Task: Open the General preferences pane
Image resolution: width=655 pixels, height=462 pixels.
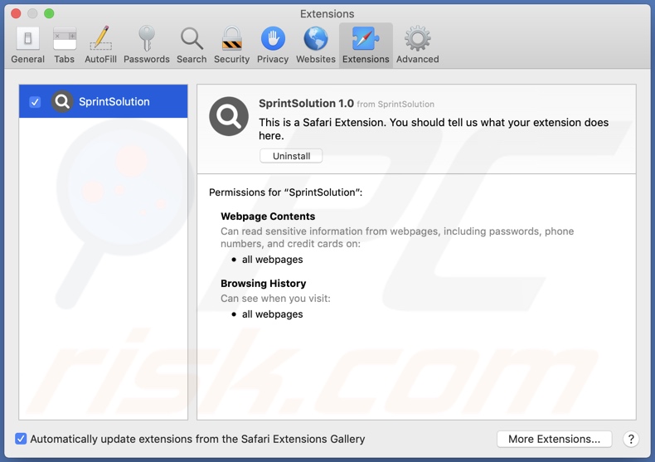Action: [27, 45]
